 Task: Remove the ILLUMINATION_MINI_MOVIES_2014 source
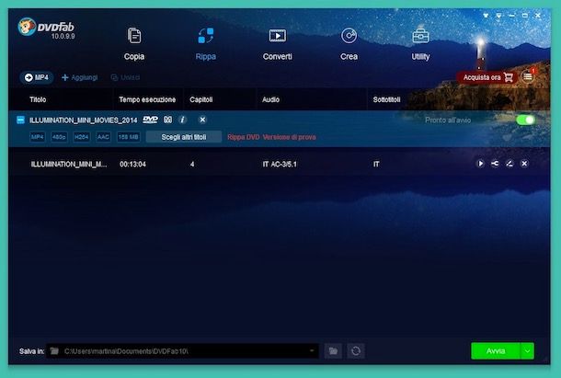[x=202, y=120]
